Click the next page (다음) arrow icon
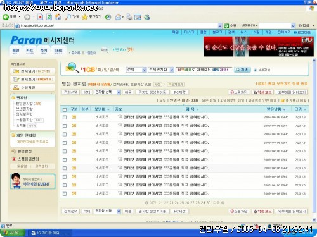Image resolution: width=317 pixels, height=237 pixels. (223, 203)
